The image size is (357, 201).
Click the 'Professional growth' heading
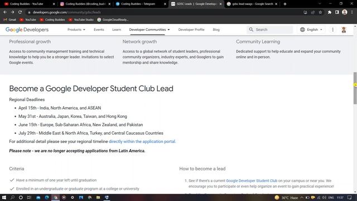coord(30,42)
